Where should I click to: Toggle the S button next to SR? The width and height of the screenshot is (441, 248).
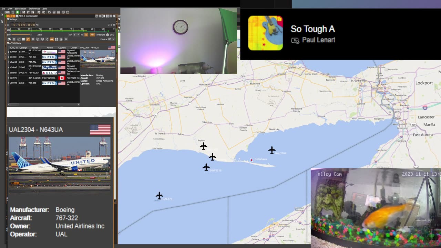pos(86,34)
